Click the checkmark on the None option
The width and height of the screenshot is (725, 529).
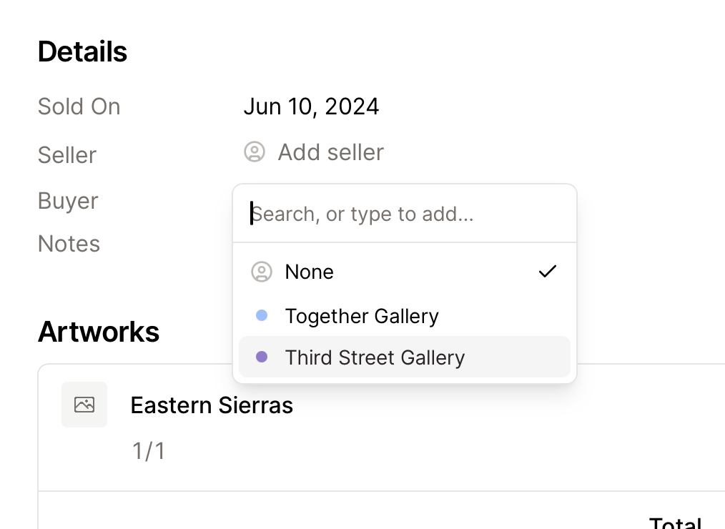548,272
